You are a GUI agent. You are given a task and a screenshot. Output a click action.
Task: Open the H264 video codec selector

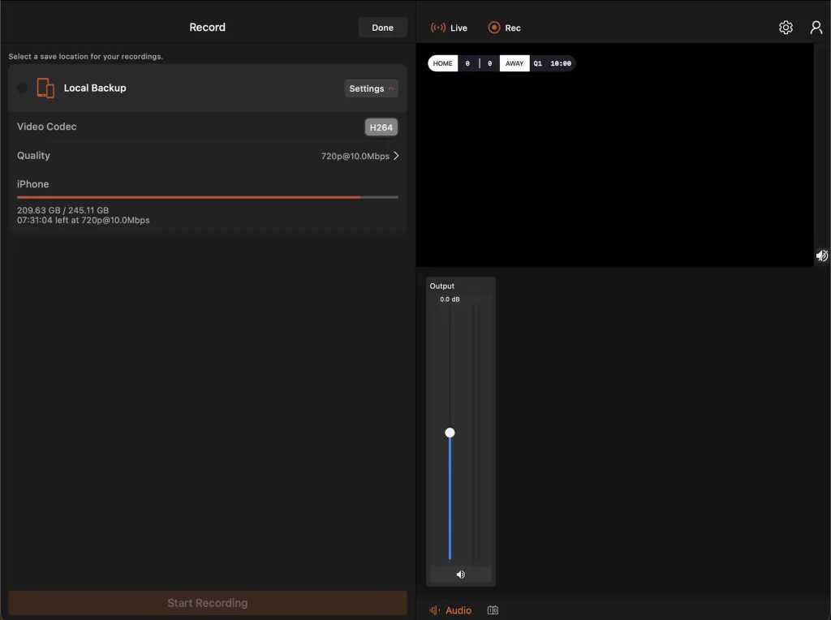381,127
